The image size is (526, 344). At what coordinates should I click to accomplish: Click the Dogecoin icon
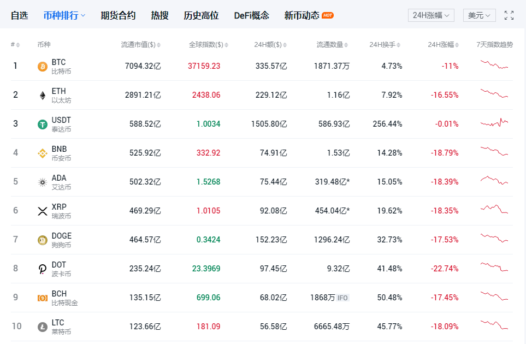point(42,240)
